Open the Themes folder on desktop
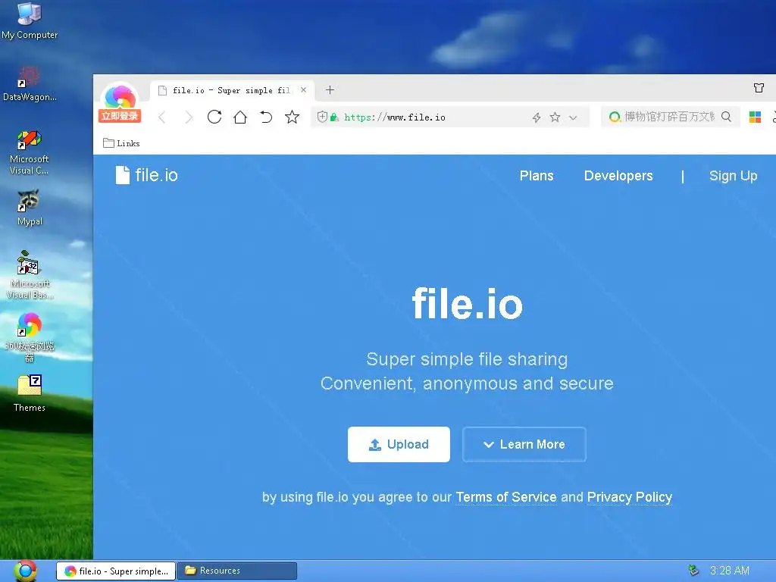Image resolution: width=776 pixels, height=582 pixels. (30, 394)
